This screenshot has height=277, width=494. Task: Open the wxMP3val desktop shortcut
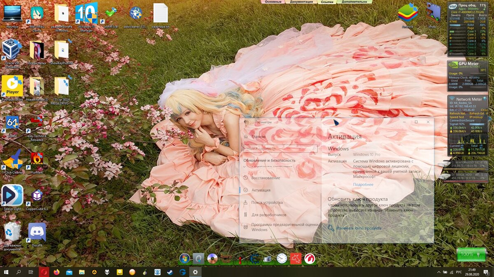(x=111, y=16)
